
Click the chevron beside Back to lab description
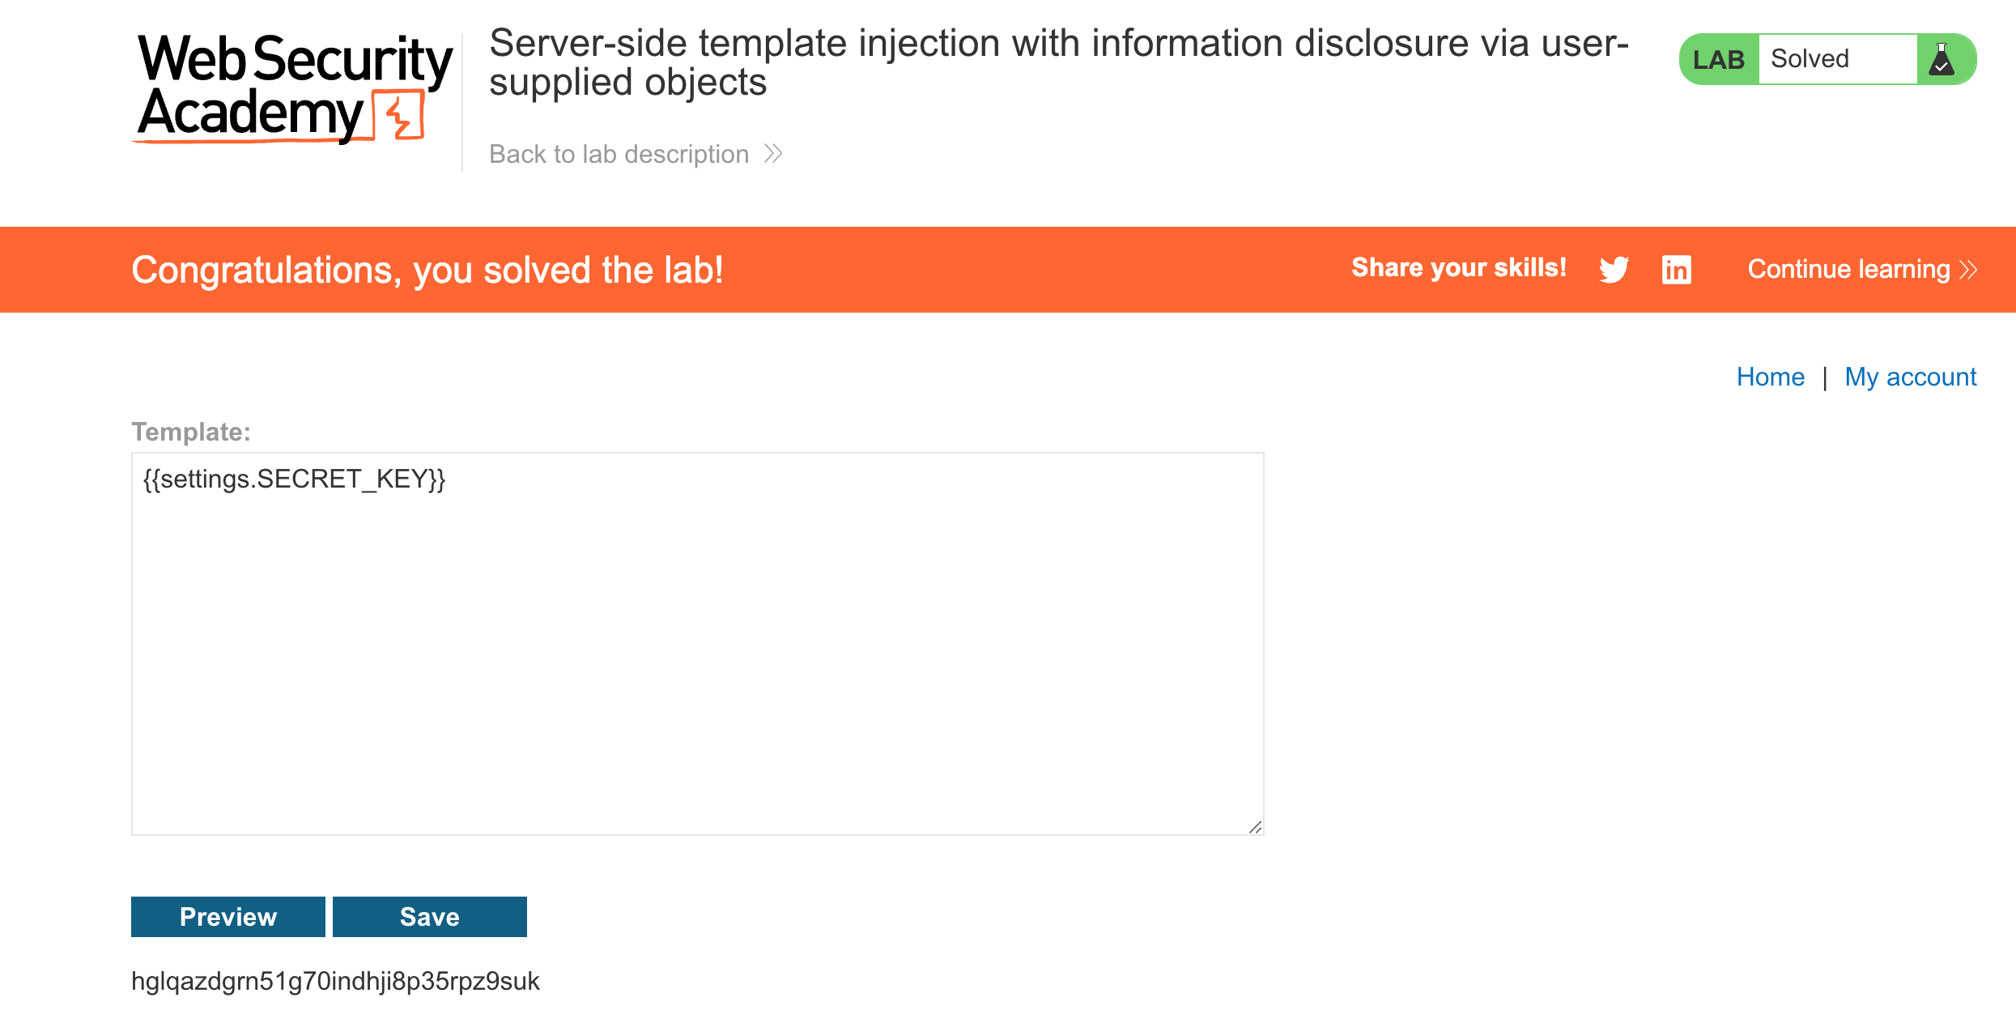tap(773, 154)
